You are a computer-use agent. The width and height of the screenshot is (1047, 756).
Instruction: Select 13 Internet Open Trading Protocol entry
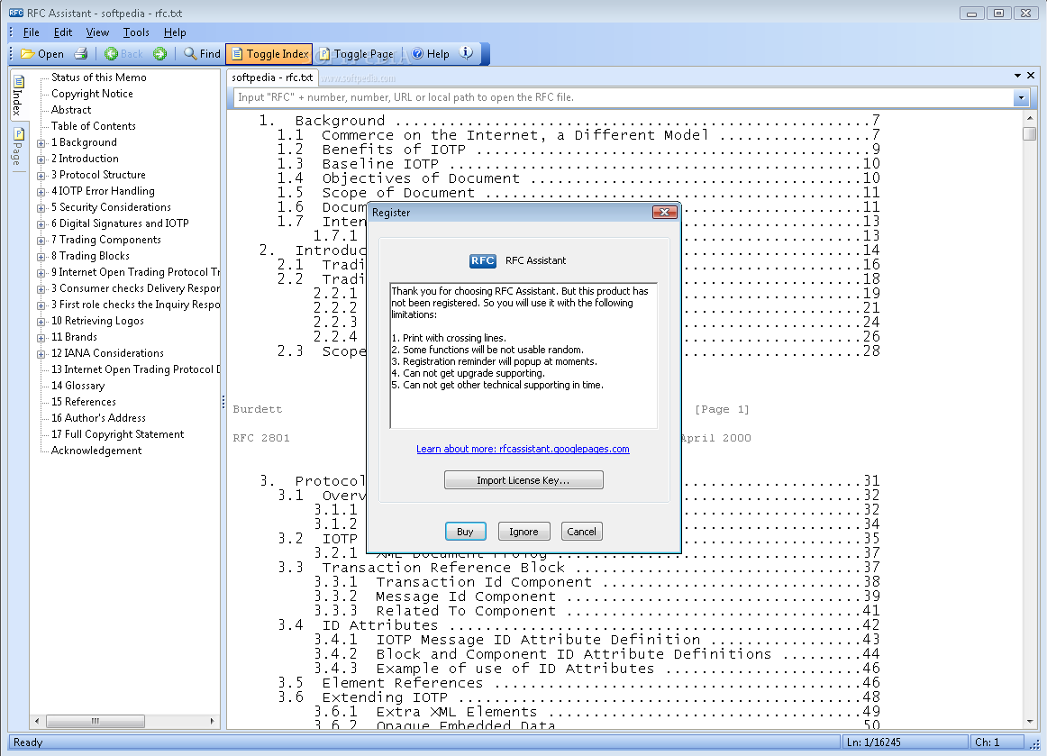click(x=135, y=369)
